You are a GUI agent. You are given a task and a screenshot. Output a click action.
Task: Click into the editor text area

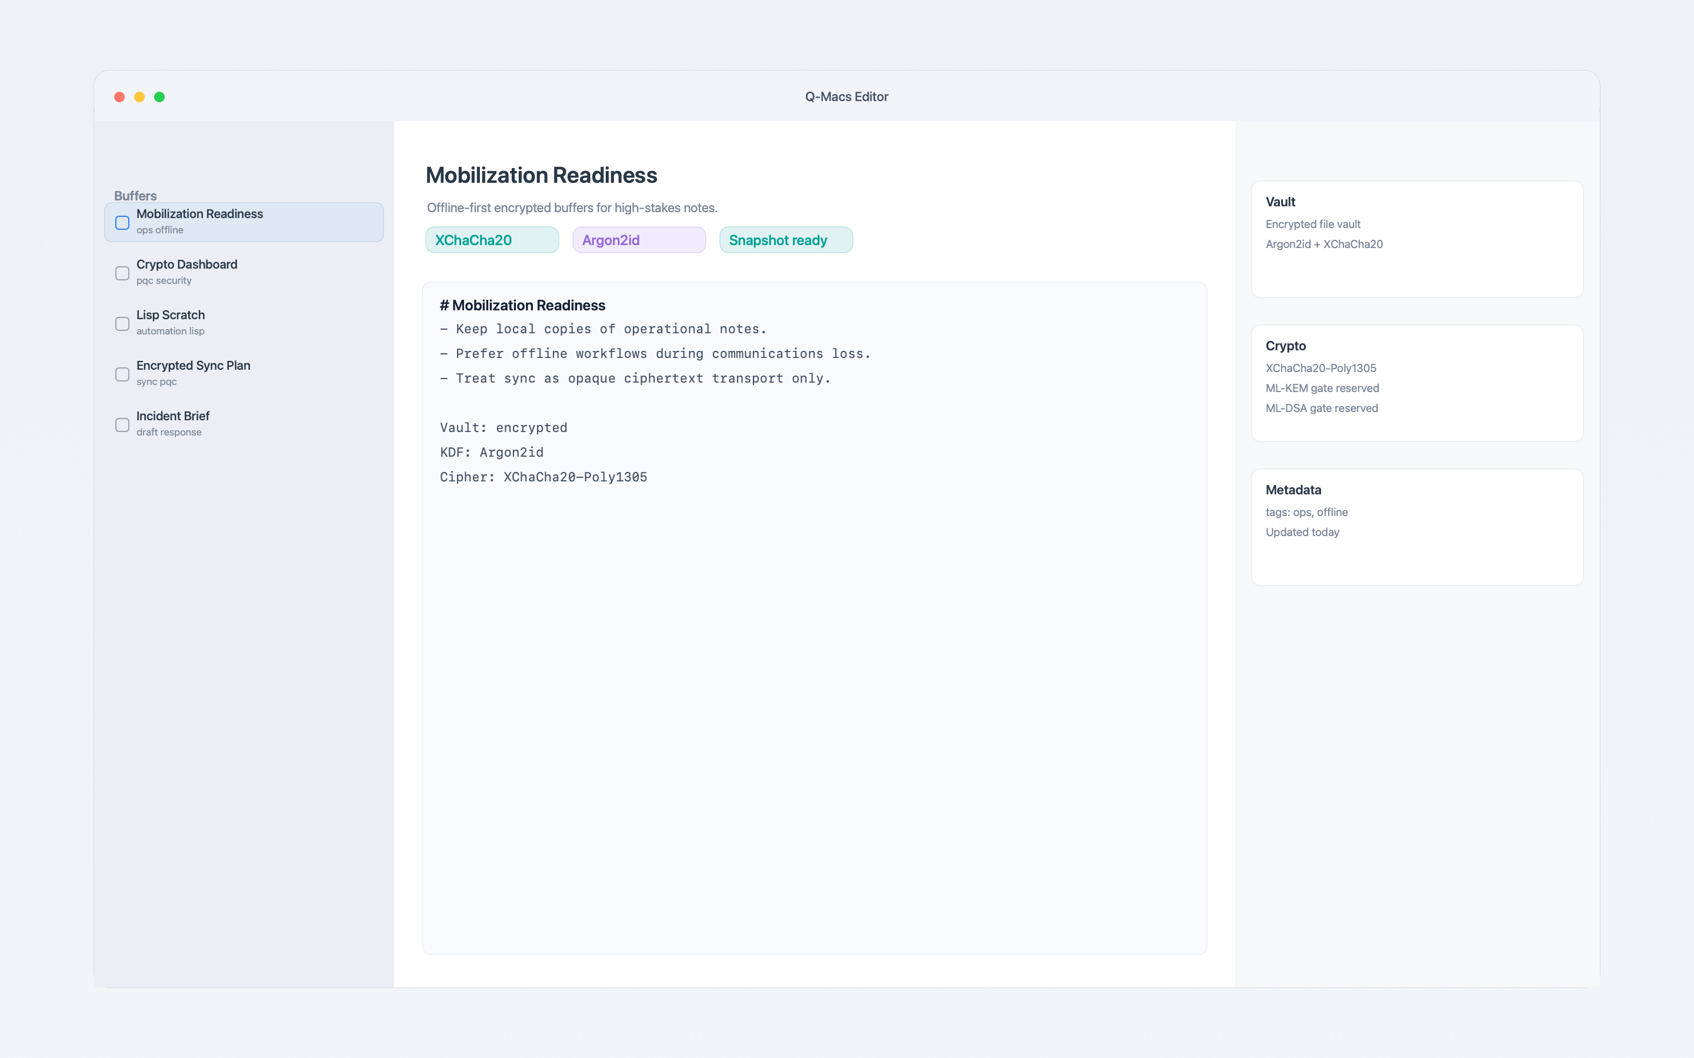tap(814, 618)
